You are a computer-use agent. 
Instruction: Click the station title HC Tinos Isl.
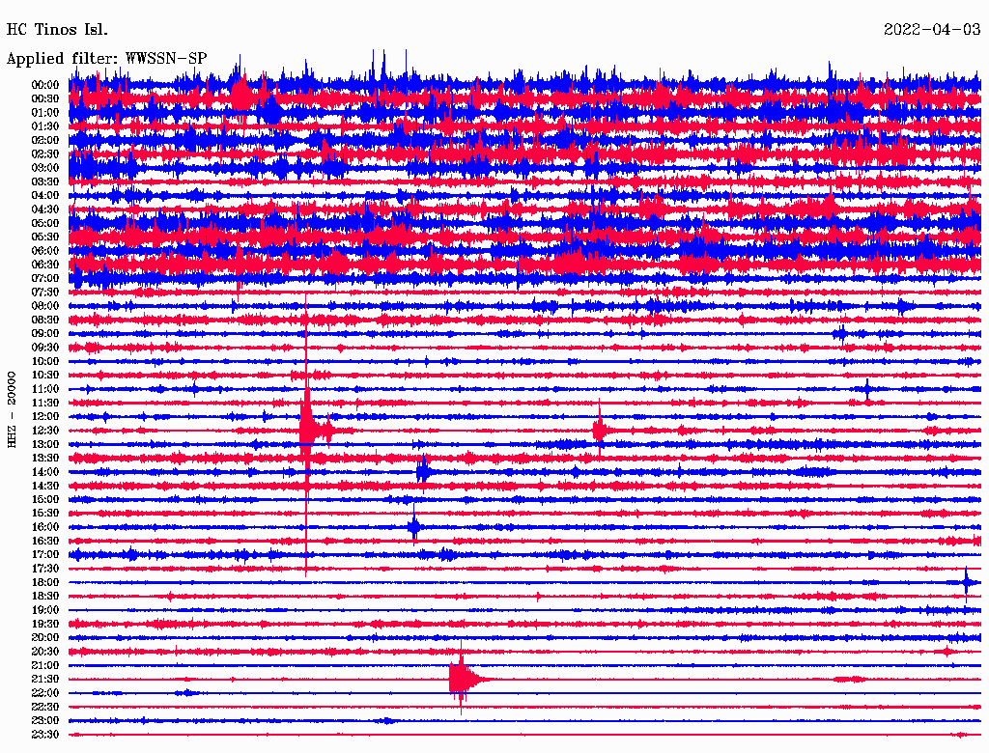[x=57, y=30]
